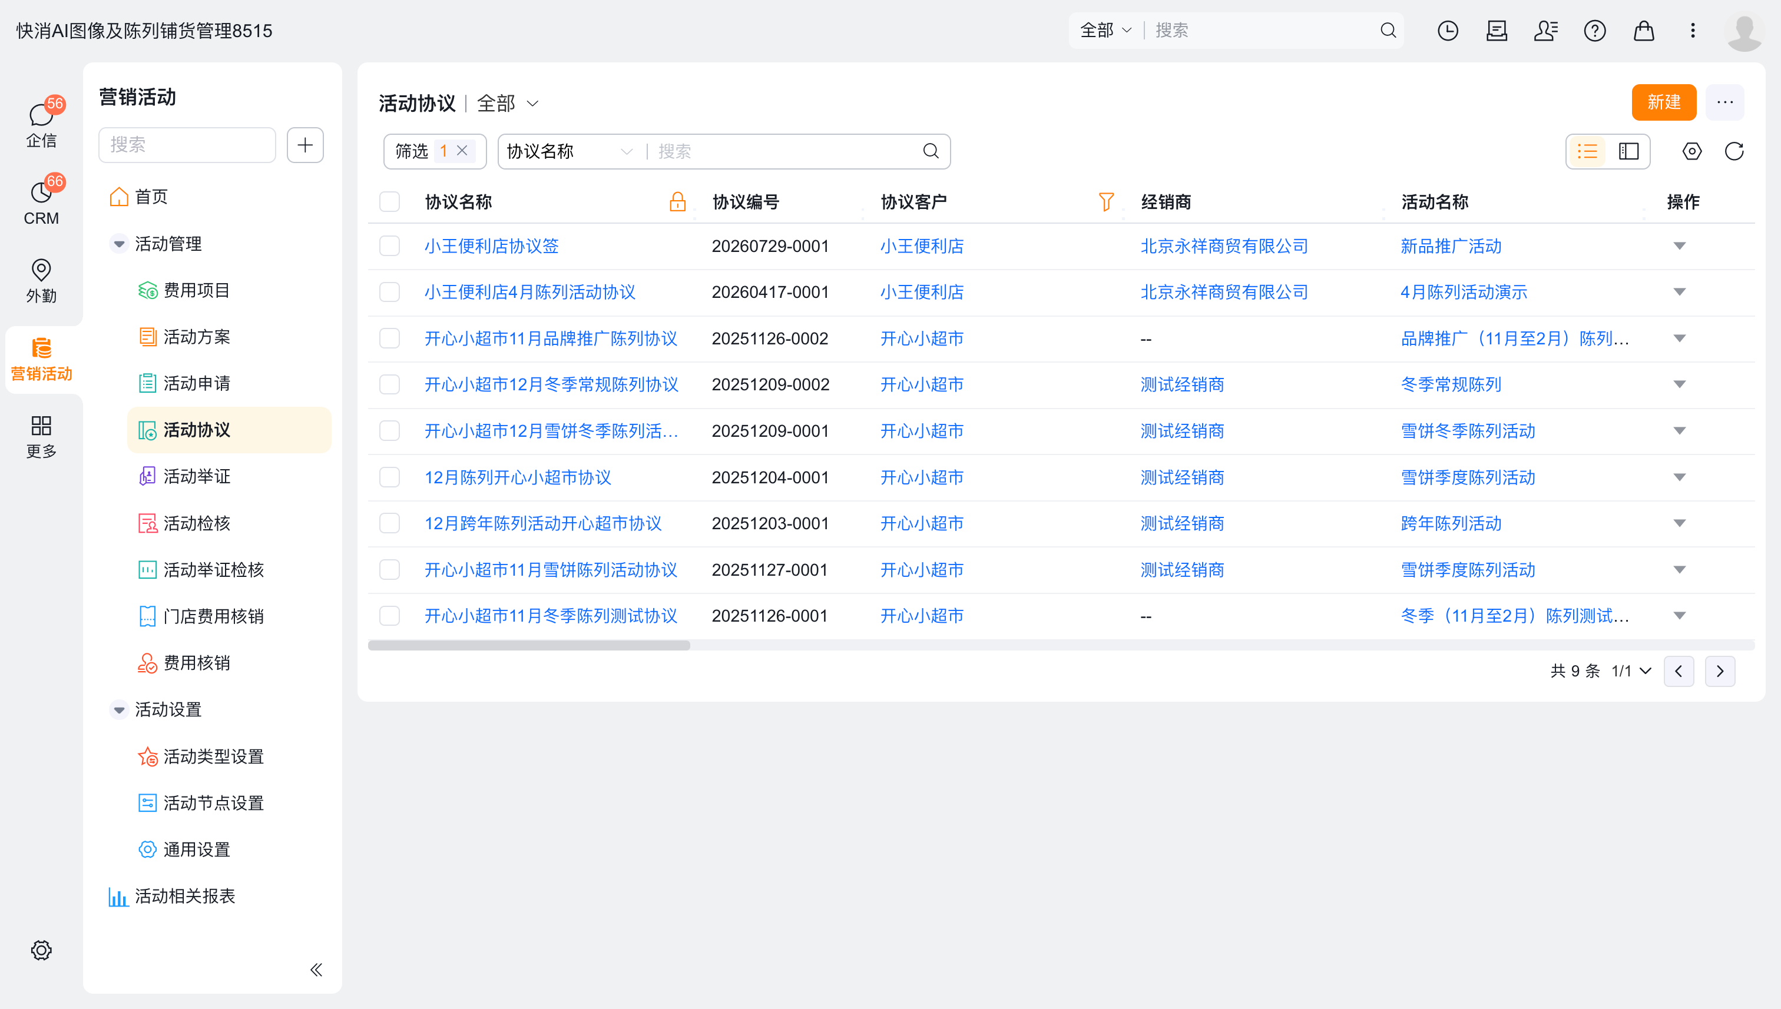Click the plus button beside sidebar search
The height and width of the screenshot is (1009, 1781).
305,145
